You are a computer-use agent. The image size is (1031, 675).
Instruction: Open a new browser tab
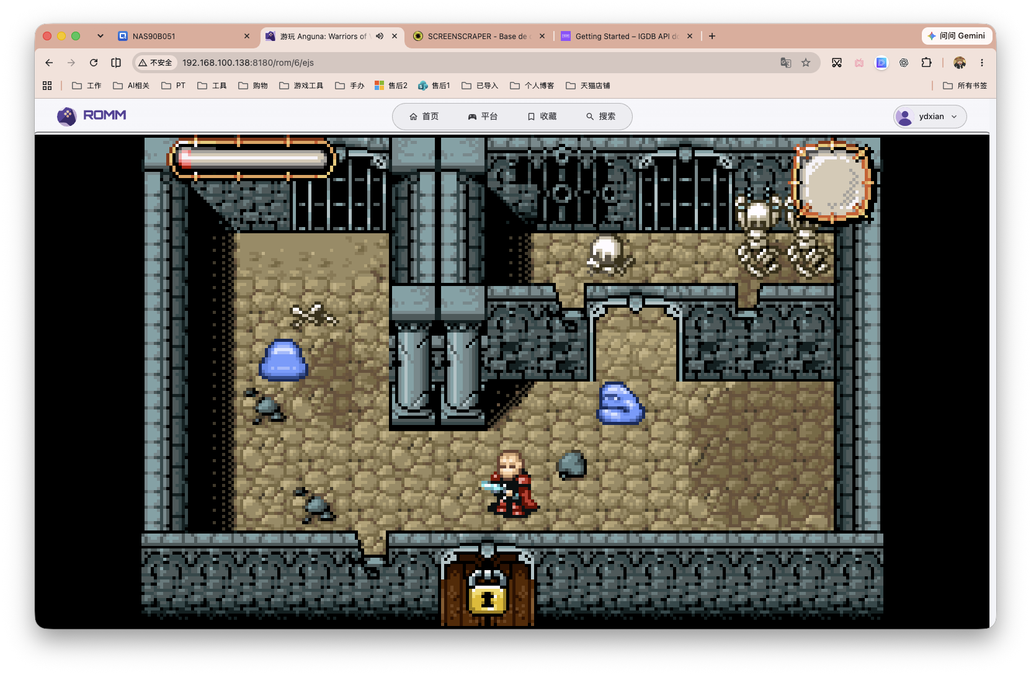712,36
